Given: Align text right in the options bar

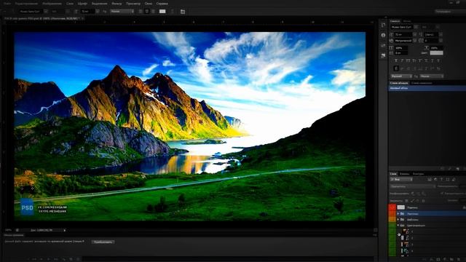Looking at the screenshot, I should click(153, 12).
